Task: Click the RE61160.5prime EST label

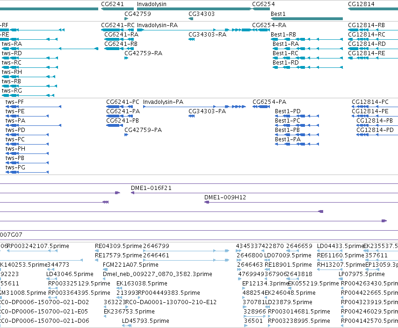Action: point(340,255)
